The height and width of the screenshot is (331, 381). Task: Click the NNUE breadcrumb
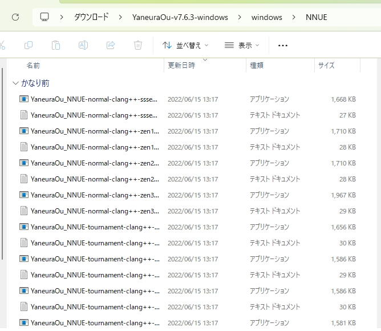(x=317, y=17)
